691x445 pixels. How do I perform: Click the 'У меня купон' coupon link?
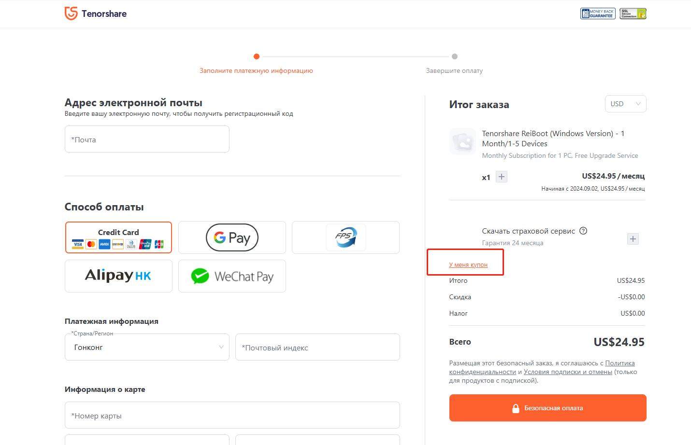(468, 264)
